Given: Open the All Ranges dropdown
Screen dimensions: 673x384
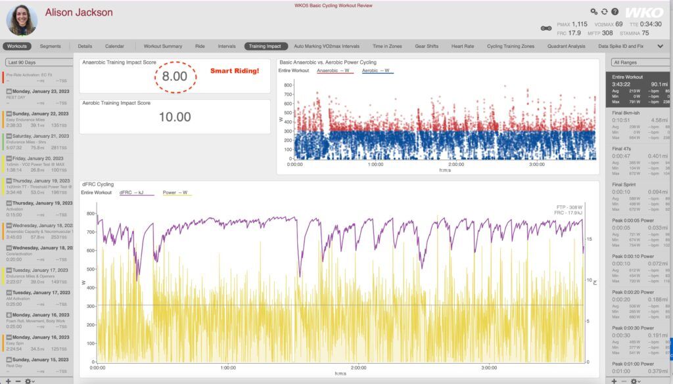Looking at the screenshot, I should point(640,62).
